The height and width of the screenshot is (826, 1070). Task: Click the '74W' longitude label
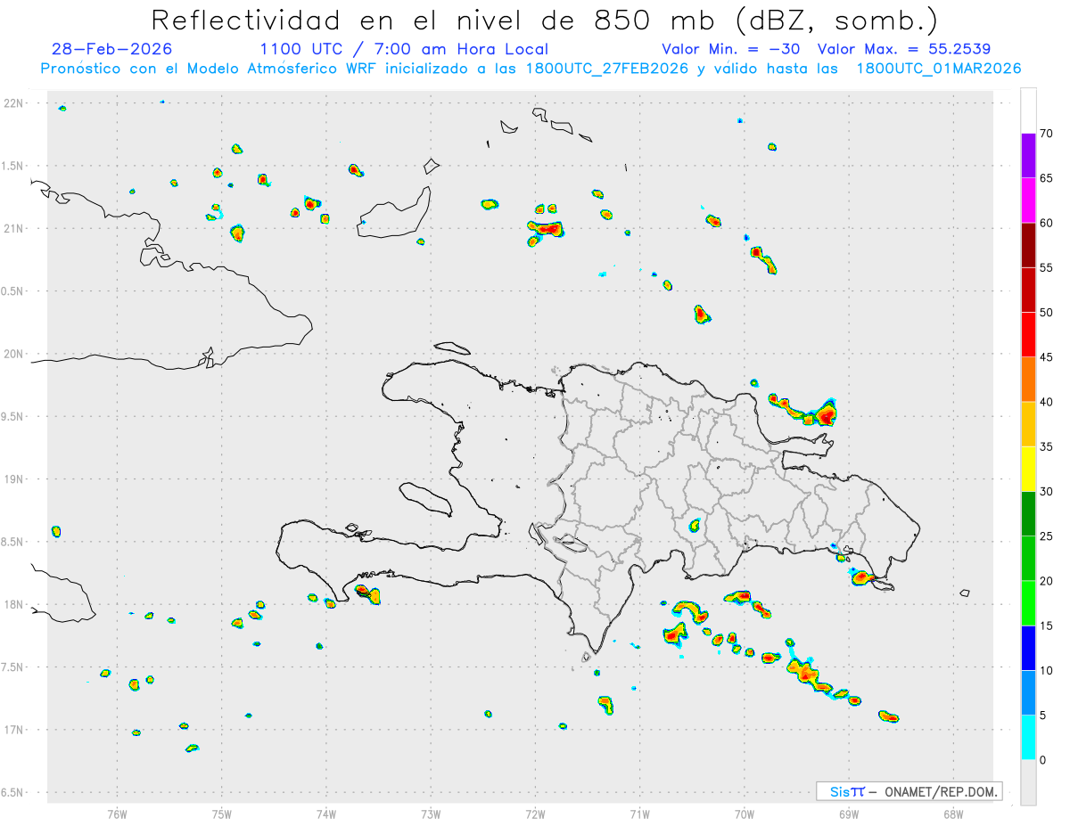[326, 814]
